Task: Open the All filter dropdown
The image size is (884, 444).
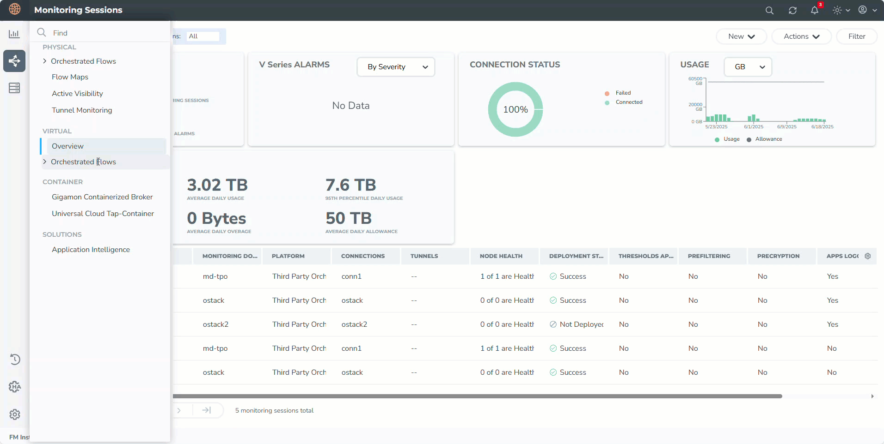Action: [203, 36]
